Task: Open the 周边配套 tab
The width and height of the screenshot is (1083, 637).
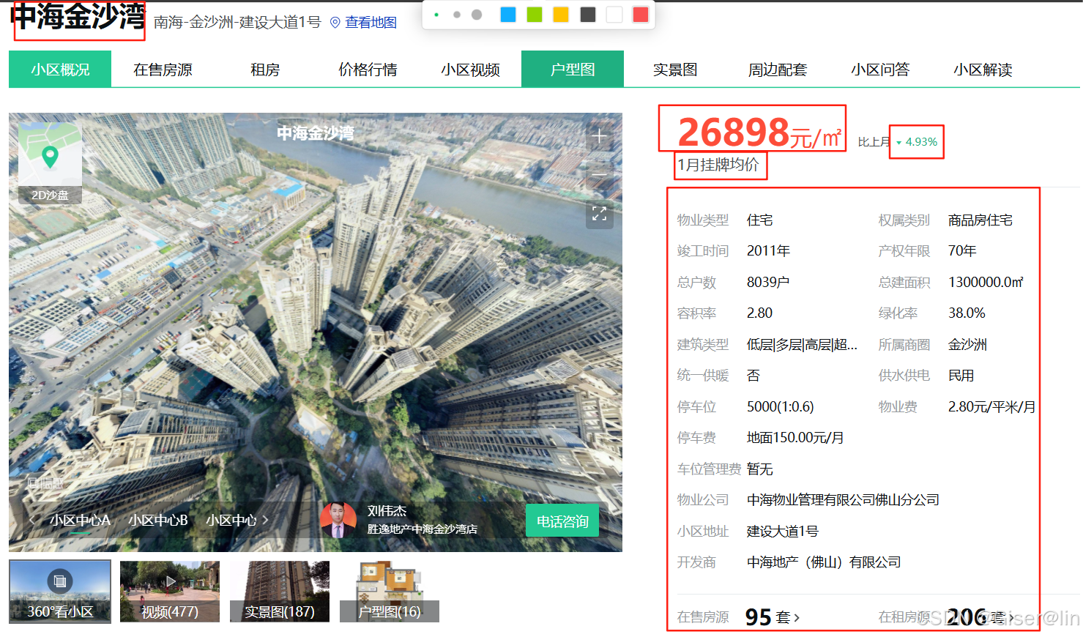Action: pyautogui.click(x=778, y=70)
